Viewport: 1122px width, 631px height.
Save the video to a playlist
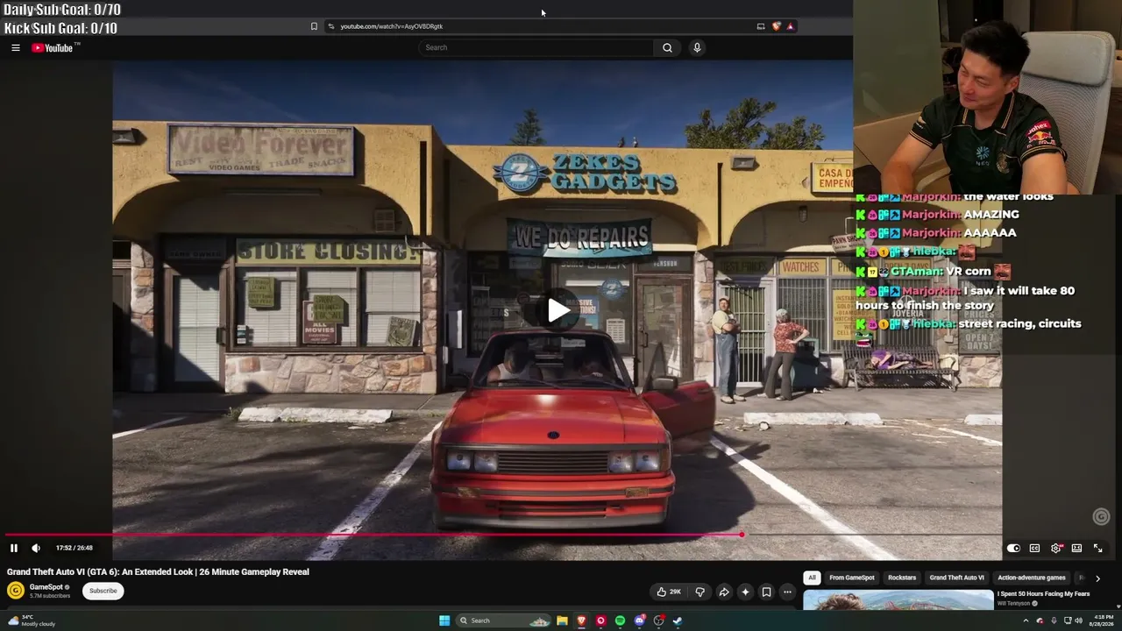[766, 592]
